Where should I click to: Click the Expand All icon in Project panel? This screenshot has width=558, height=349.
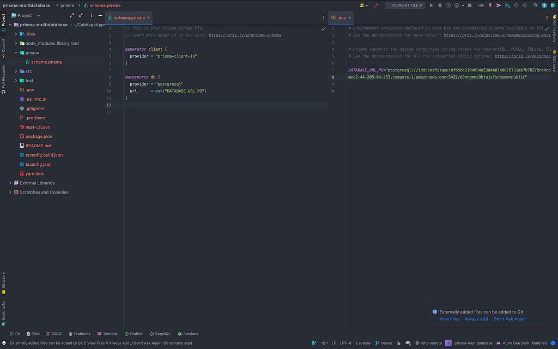pos(71,15)
